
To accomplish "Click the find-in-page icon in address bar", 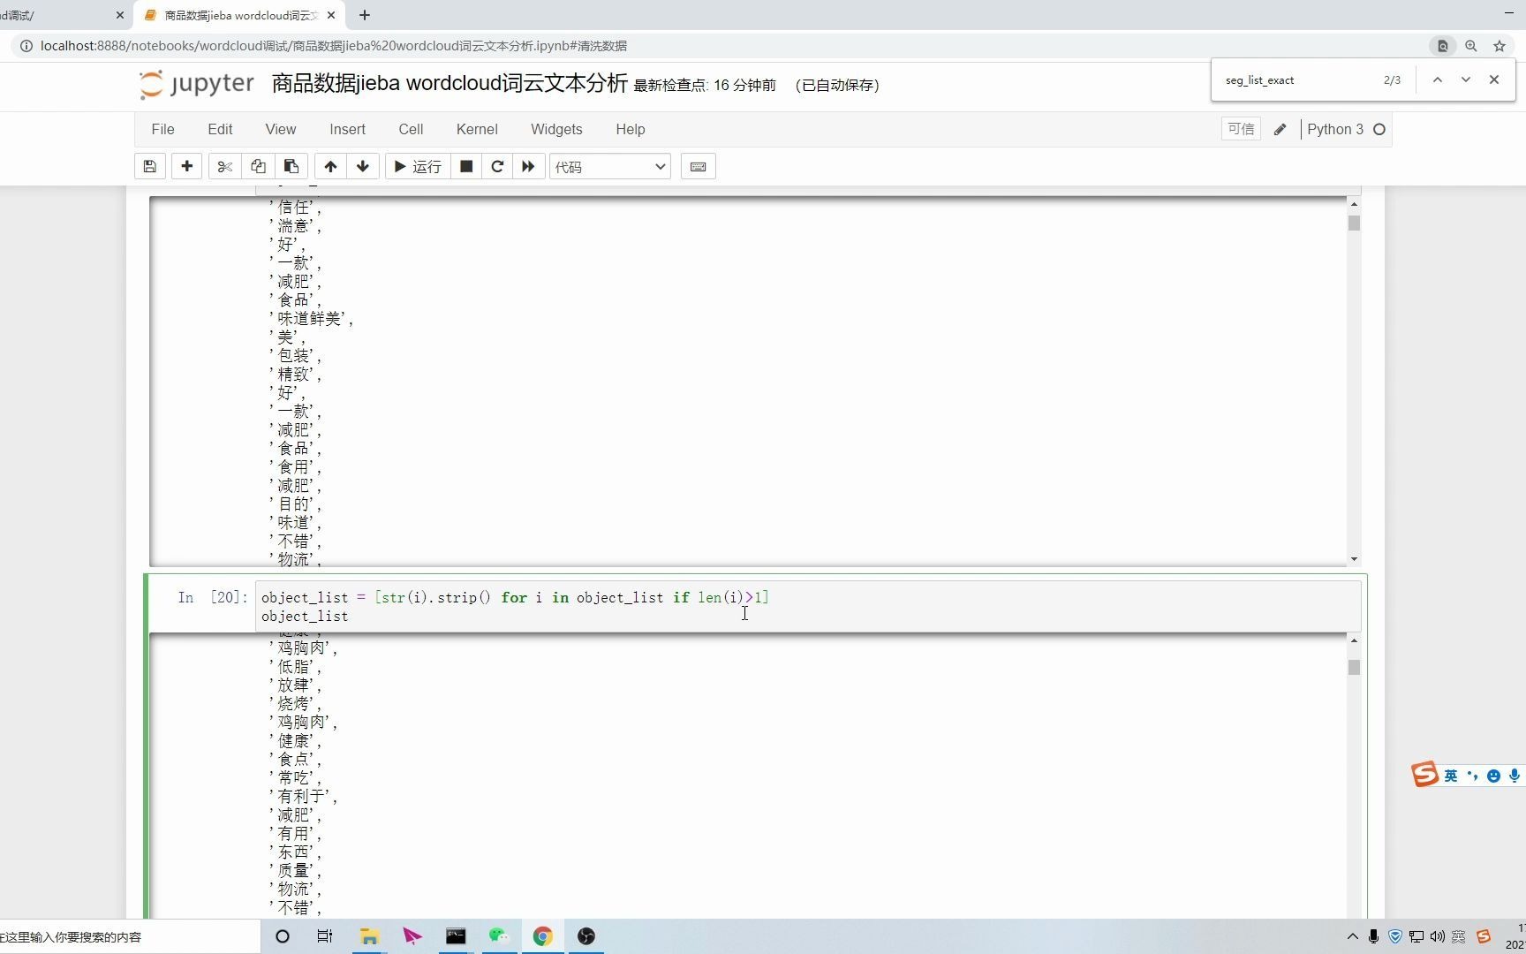I will tap(1443, 46).
